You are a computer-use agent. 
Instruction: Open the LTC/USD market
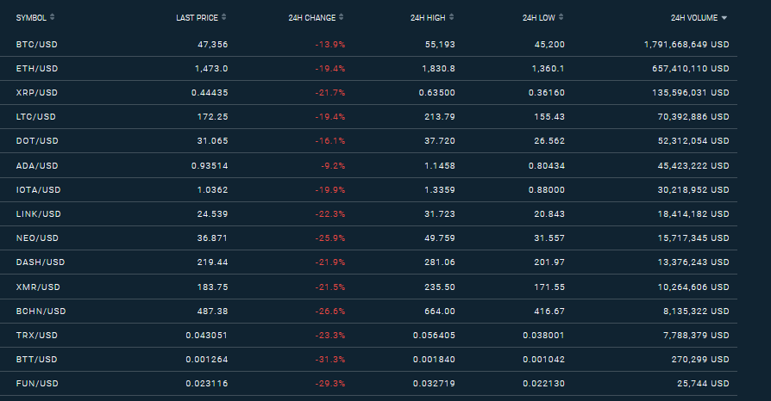coord(36,116)
